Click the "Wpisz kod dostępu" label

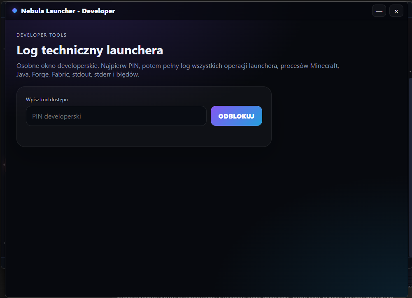pyautogui.click(x=47, y=100)
